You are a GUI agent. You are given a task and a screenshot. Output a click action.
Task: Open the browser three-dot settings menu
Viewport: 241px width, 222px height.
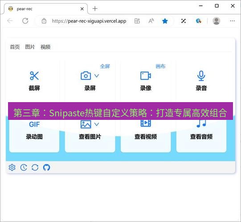coord(233,21)
